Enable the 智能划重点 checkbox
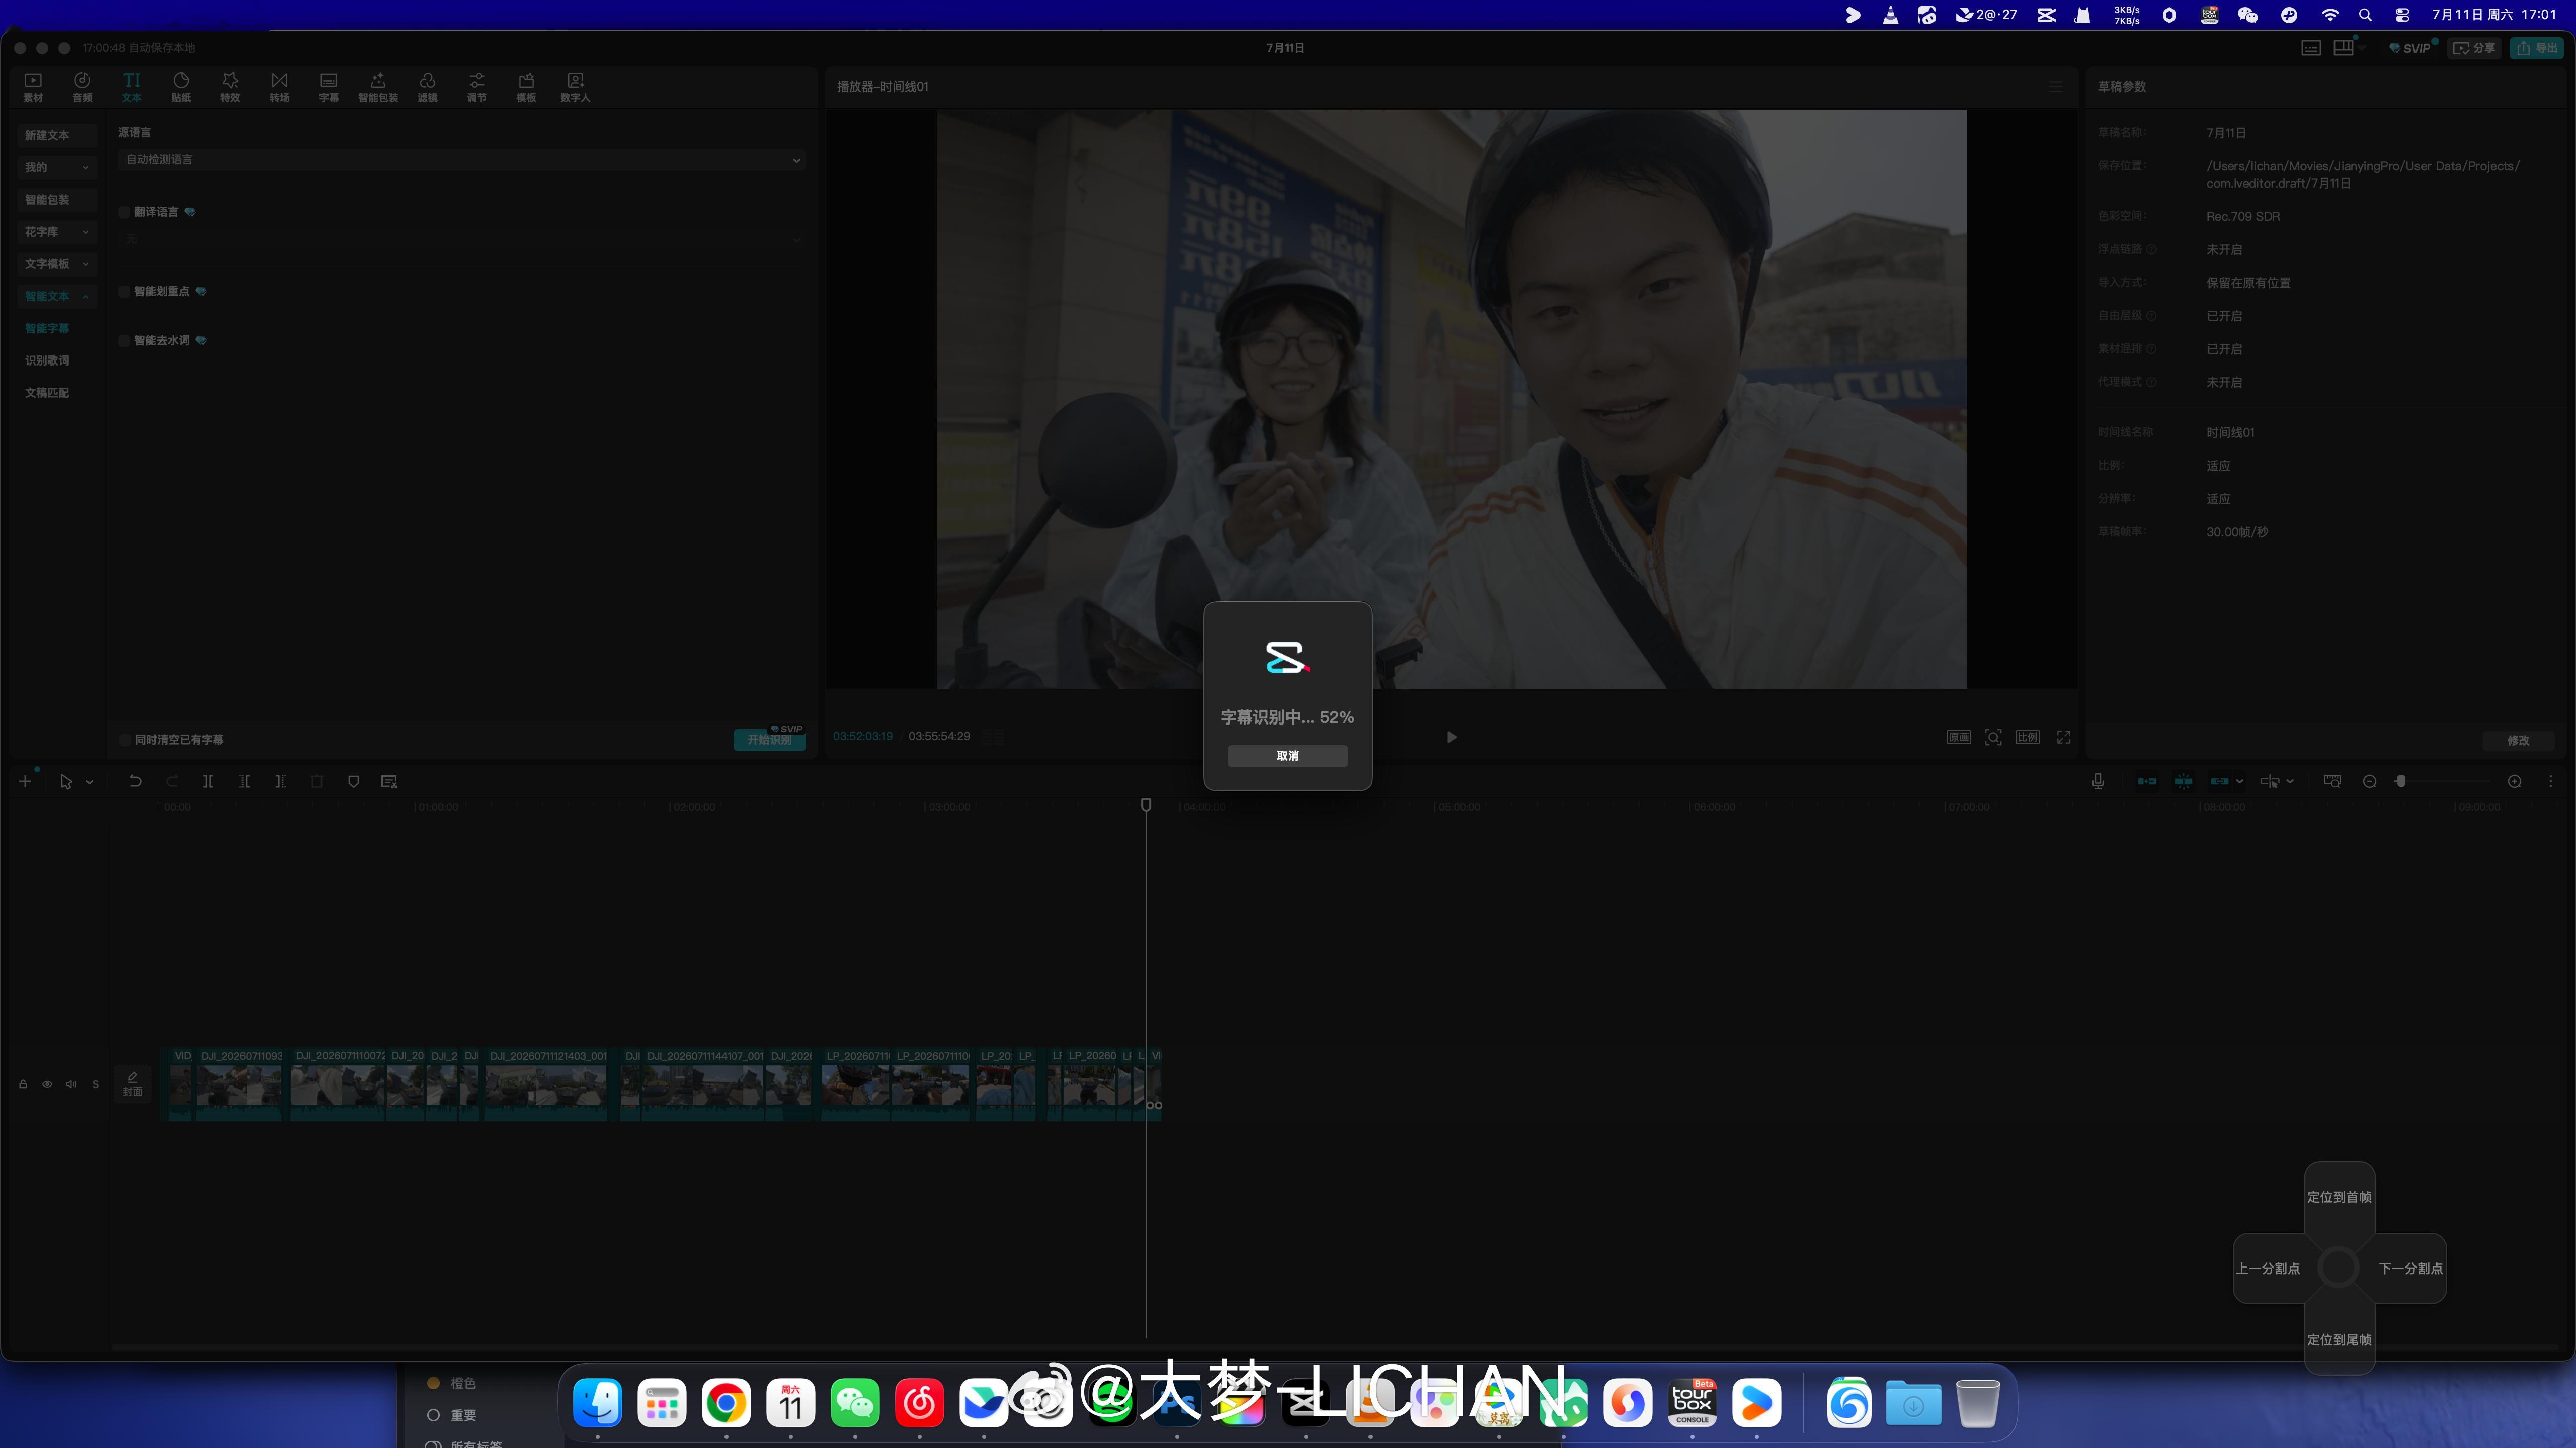Screen dimensions: 2576x1448 (x=124, y=291)
